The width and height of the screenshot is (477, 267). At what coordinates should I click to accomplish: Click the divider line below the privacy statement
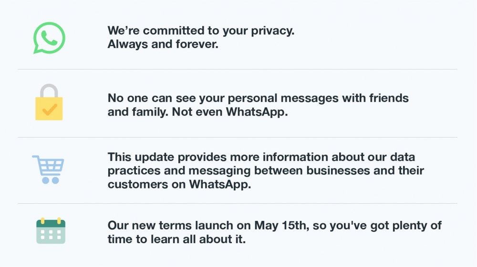[x=237, y=69]
